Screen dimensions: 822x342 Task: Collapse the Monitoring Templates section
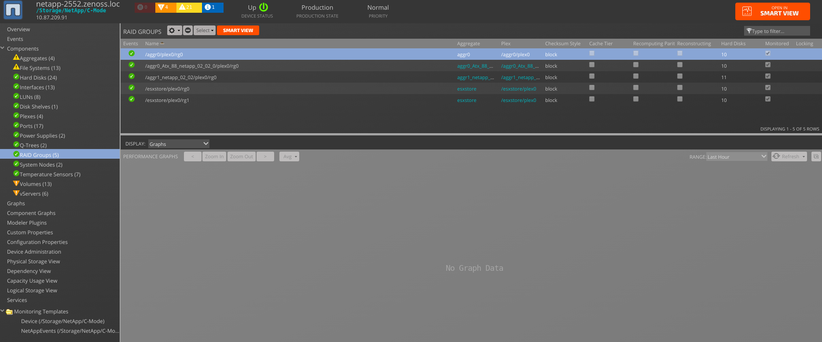click(x=3, y=311)
